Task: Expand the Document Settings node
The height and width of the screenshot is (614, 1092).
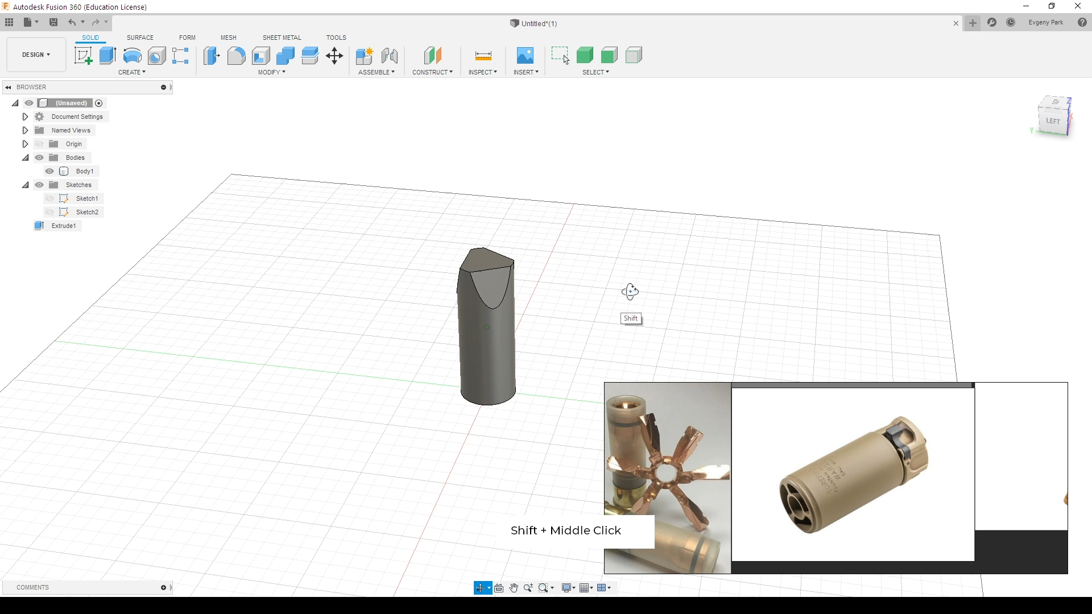Action: (25, 117)
